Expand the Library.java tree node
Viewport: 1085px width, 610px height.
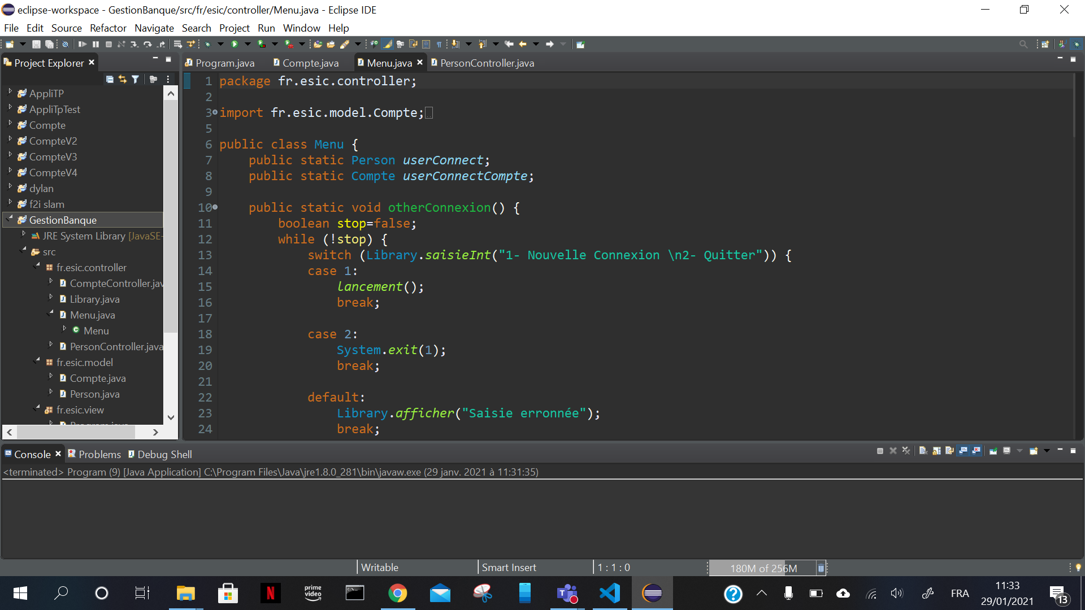[x=50, y=297]
